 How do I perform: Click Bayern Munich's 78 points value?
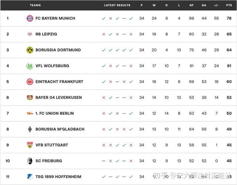click(229, 18)
